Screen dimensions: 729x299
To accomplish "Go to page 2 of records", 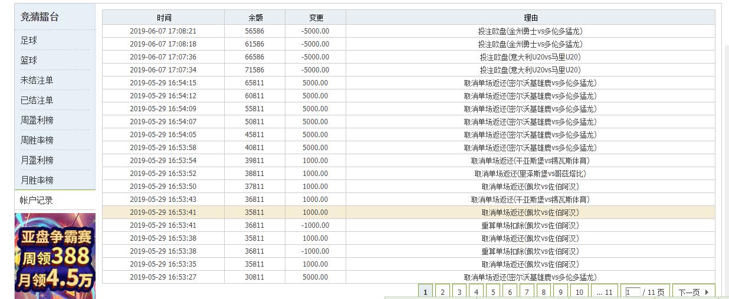I will click(442, 292).
